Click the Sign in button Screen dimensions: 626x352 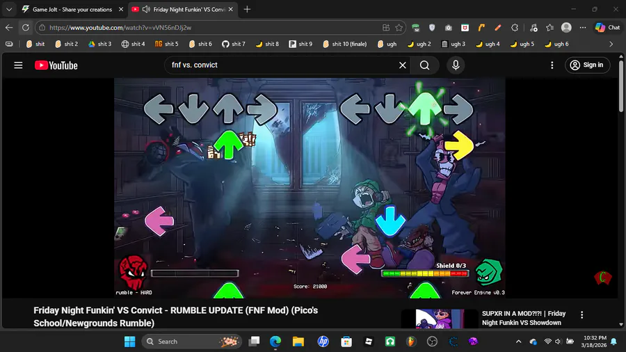pyautogui.click(x=587, y=65)
